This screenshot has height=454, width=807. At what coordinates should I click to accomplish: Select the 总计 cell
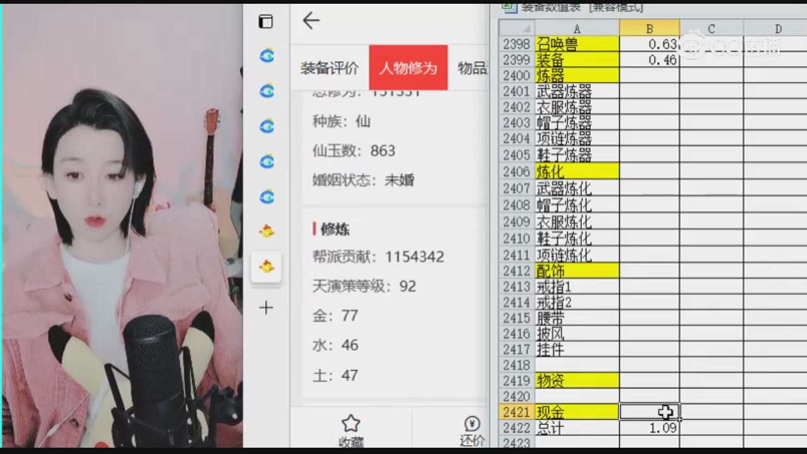577,428
